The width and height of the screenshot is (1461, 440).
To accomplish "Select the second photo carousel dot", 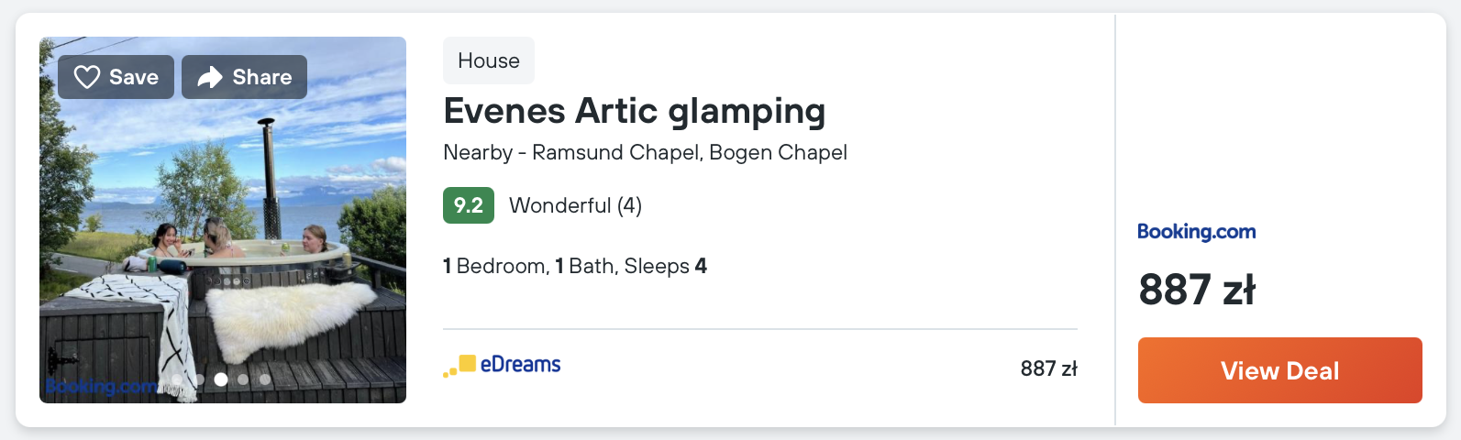I will tap(199, 379).
